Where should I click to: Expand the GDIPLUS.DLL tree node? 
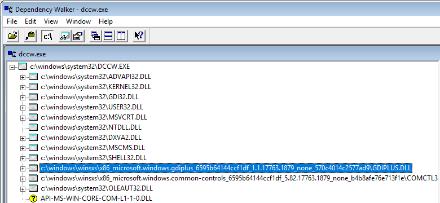pos(23,168)
